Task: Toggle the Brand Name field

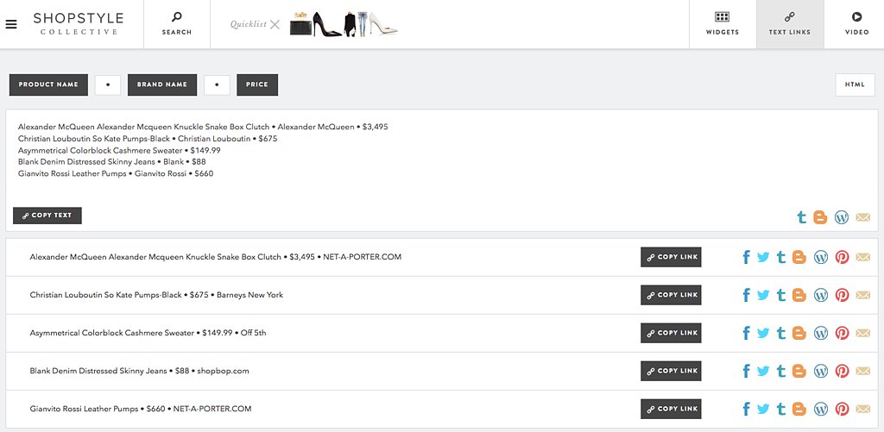Action: (161, 85)
